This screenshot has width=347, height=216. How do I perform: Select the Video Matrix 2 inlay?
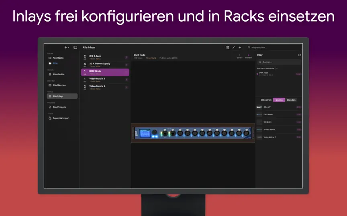click(105, 87)
